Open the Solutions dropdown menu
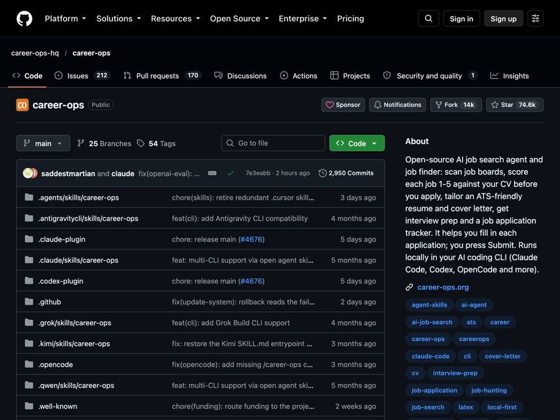560x420 pixels. 119,19
